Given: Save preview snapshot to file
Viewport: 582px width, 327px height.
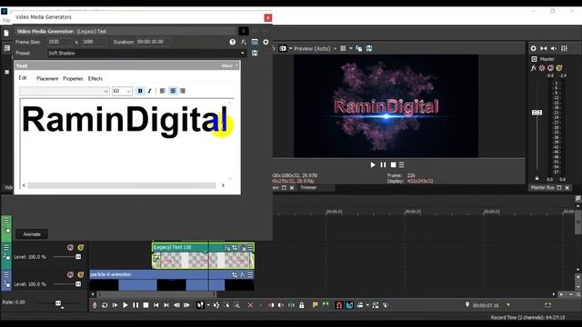Looking at the screenshot, I should coord(369,48).
